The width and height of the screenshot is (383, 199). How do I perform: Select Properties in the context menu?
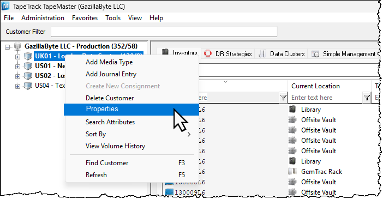tap(131, 109)
